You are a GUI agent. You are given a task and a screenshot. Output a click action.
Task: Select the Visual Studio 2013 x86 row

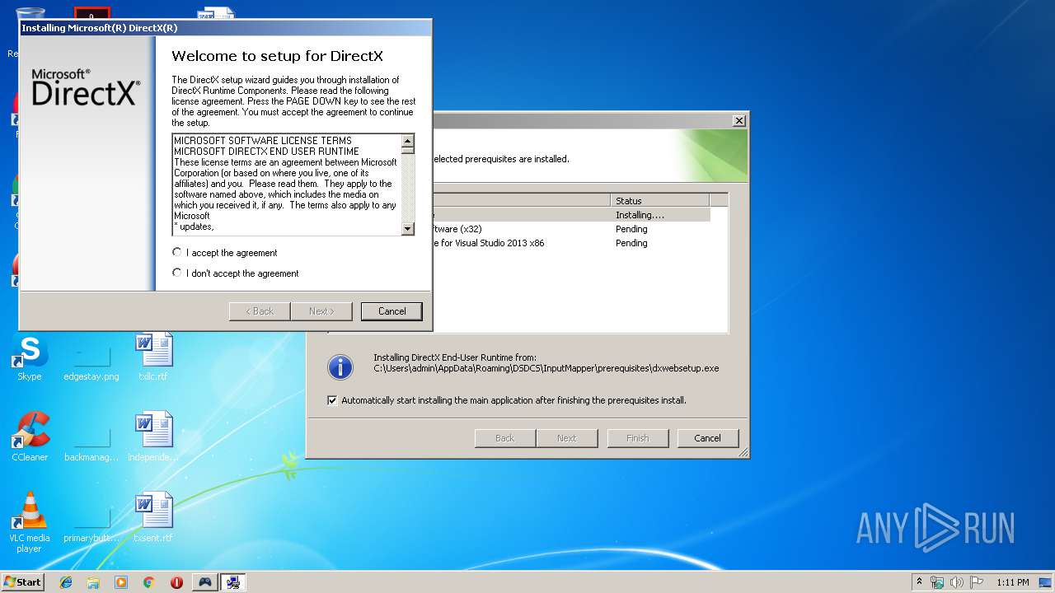570,243
